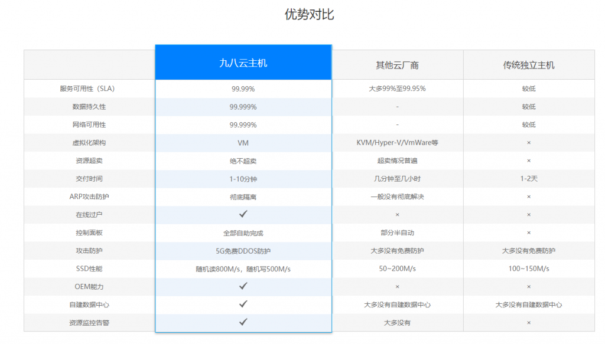The image size is (605, 344).
Task: Click the 1-2天 cell
Action: click(529, 179)
